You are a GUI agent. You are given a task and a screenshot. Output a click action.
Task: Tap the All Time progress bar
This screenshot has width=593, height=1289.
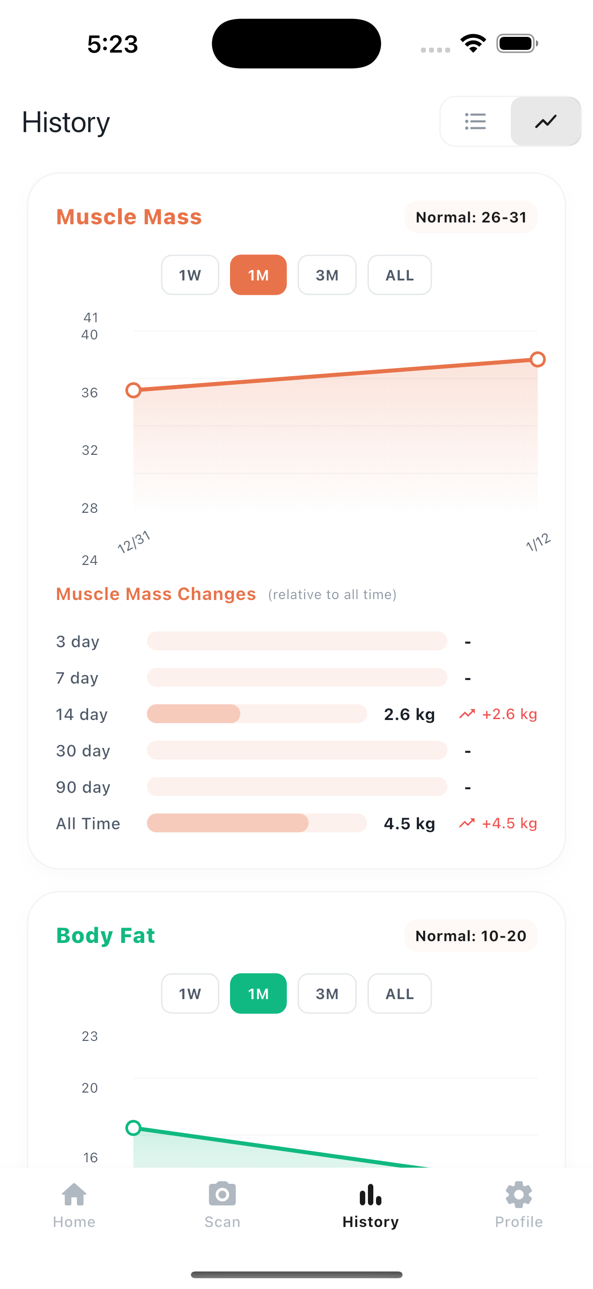click(257, 823)
